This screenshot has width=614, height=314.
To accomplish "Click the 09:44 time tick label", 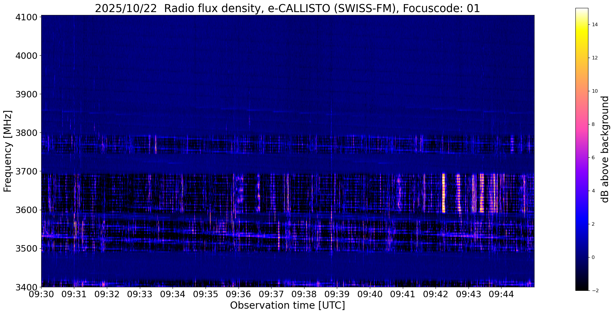I will tap(502, 294).
